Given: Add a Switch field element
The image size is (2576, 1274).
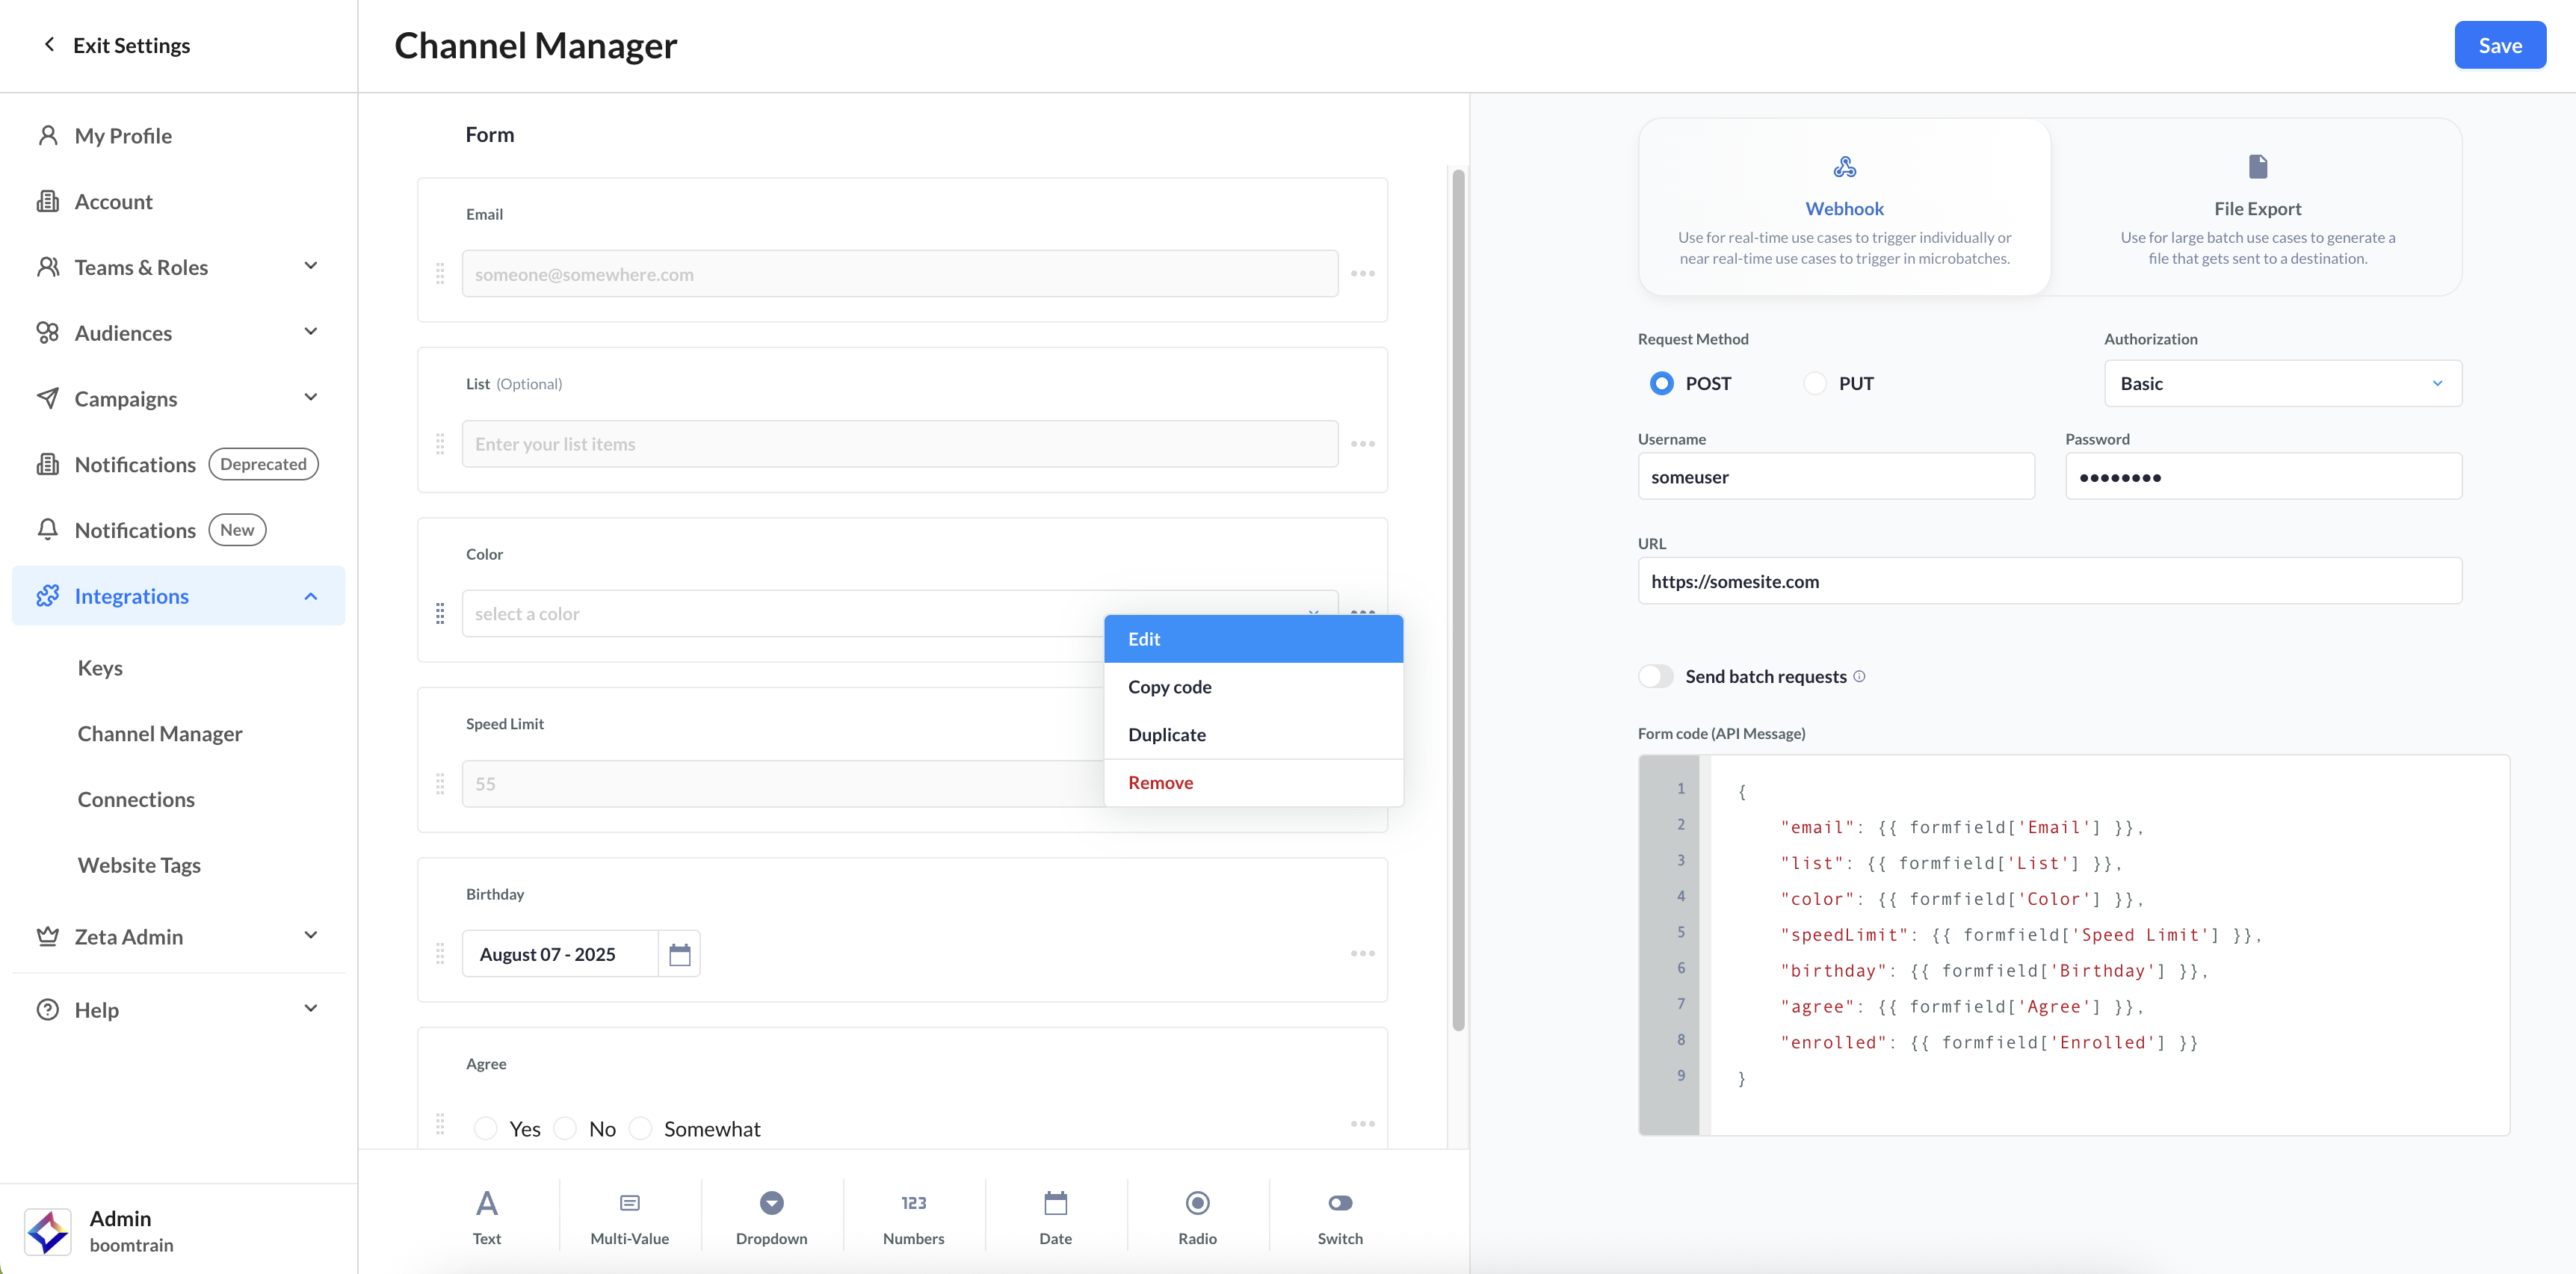Looking at the screenshot, I should pos(1339,1215).
